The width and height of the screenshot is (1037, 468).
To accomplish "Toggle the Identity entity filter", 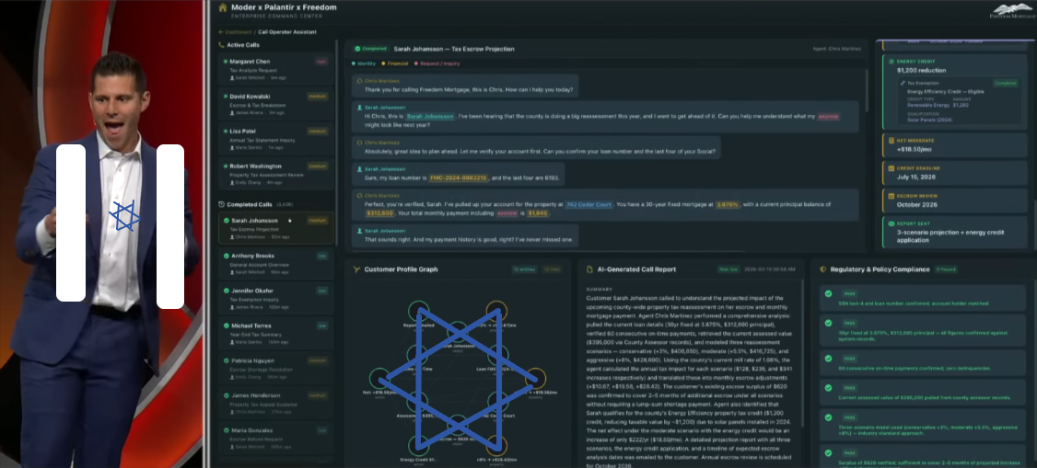I will coord(365,63).
